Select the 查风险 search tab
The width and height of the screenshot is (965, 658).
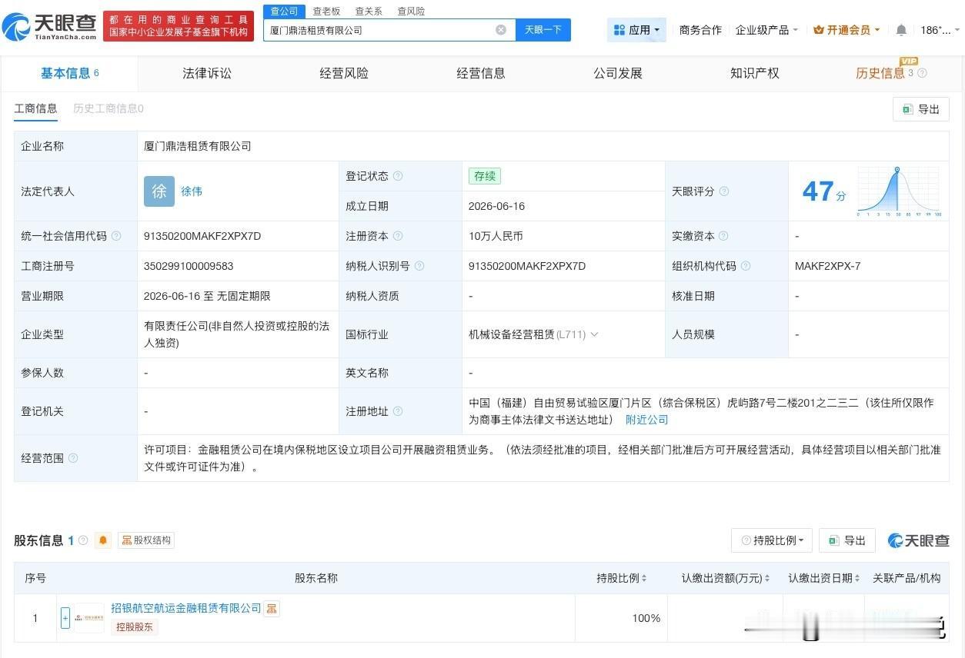point(411,12)
